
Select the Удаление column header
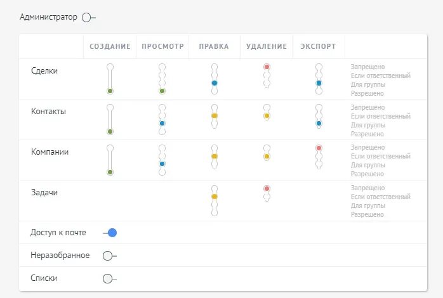267,47
